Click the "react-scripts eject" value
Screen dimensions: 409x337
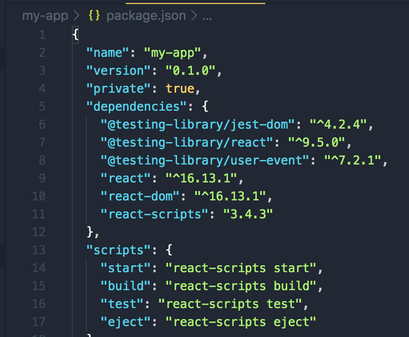[241, 323]
